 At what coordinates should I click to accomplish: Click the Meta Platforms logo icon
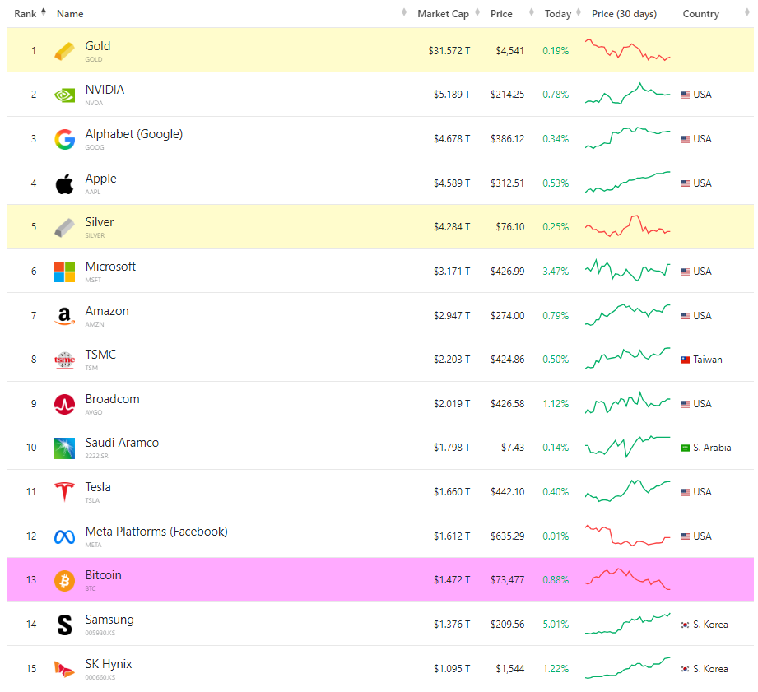[x=64, y=536]
